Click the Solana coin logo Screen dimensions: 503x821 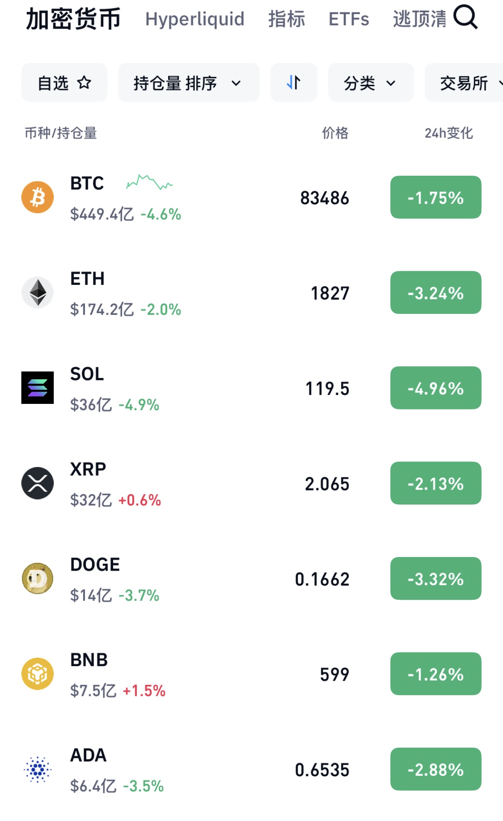click(x=38, y=388)
